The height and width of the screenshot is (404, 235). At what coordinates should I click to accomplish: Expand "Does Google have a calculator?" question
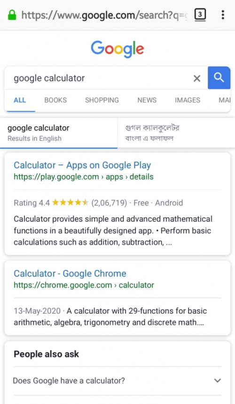pos(117,380)
